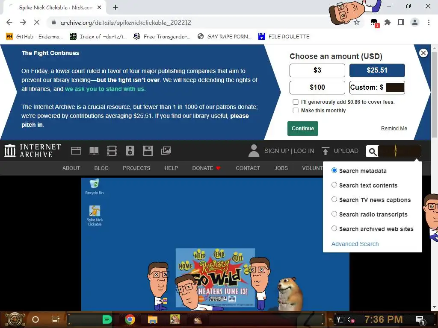438x328 pixels.
Task: Open a new browser tab
Action: 115,8
